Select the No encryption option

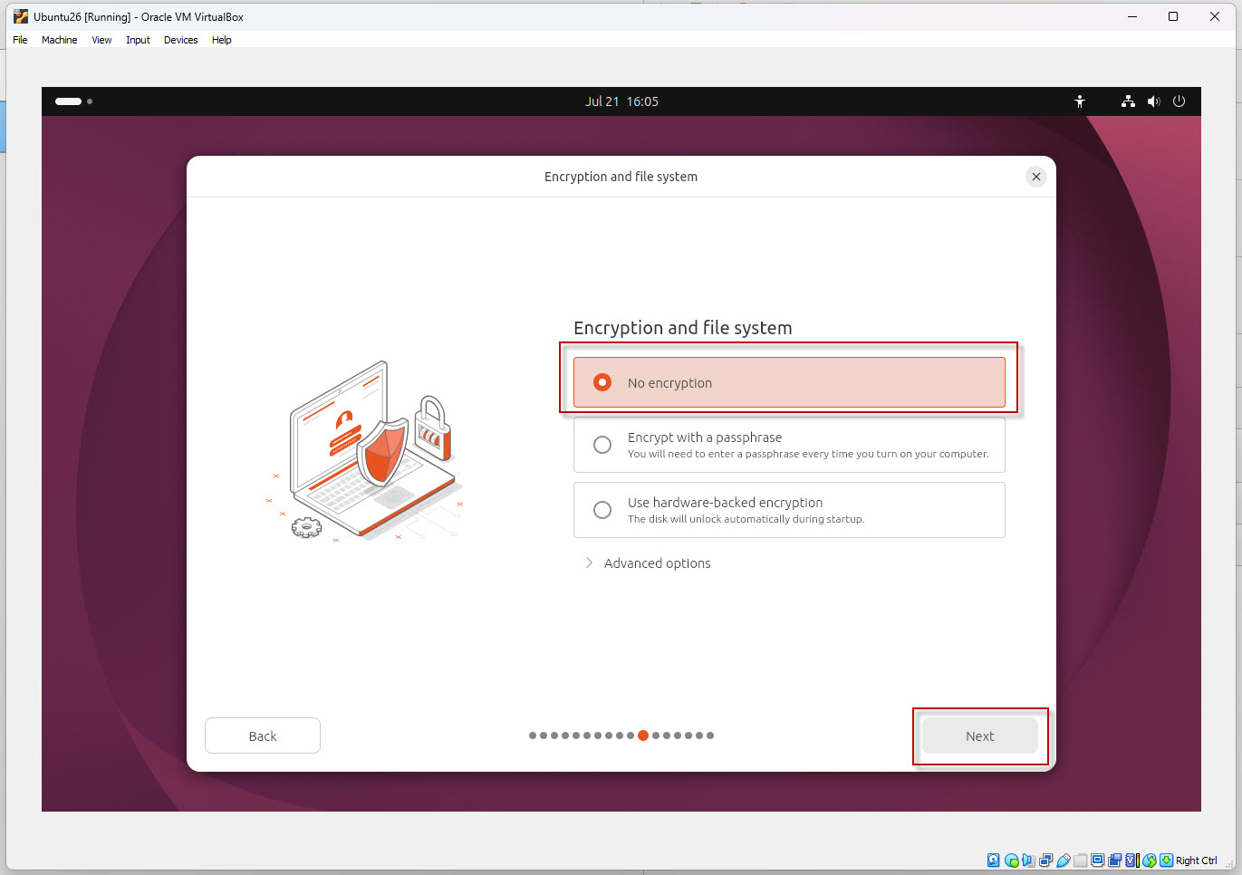[x=789, y=382]
